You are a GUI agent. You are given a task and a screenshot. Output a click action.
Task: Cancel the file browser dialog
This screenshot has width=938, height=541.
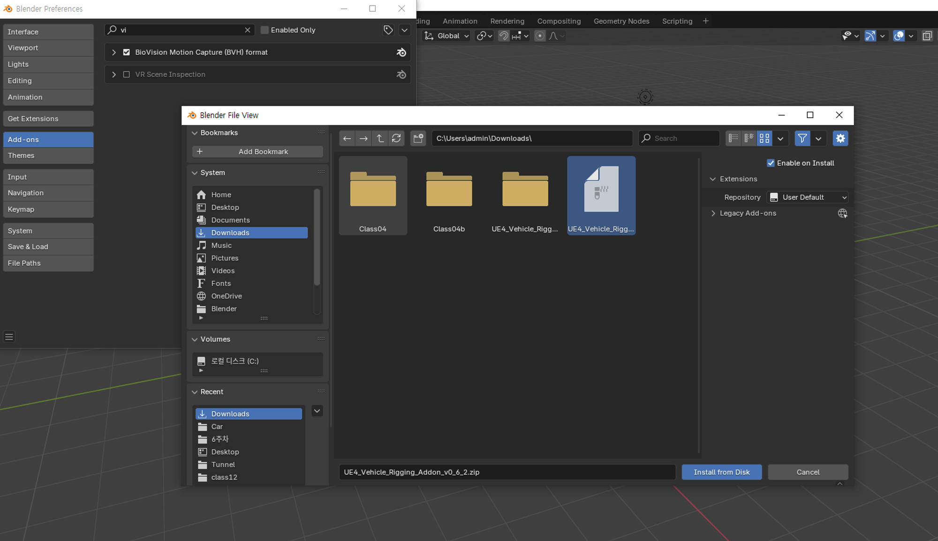[x=808, y=472]
